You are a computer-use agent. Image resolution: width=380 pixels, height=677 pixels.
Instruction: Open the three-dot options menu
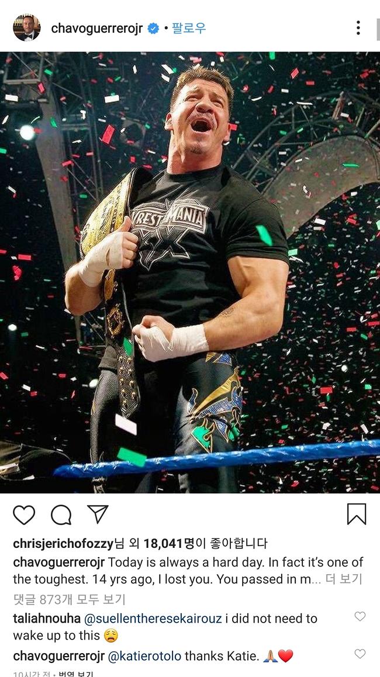pyautogui.click(x=358, y=27)
